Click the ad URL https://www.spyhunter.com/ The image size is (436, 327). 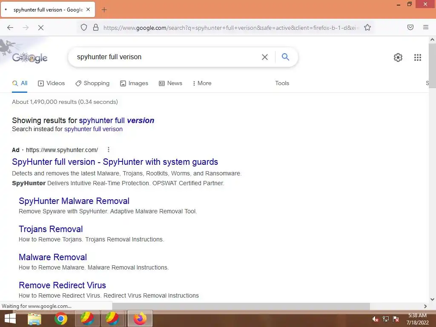pos(62,150)
